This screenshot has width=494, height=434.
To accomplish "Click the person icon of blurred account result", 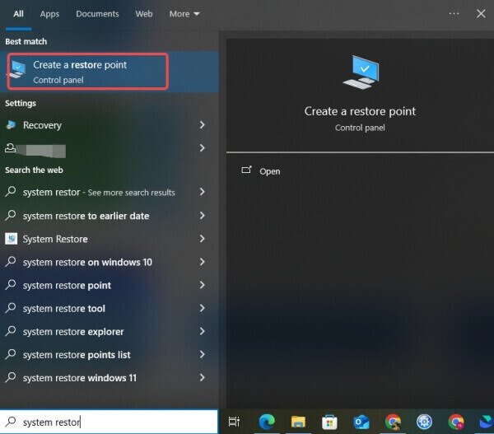I will [x=10, y=147].
